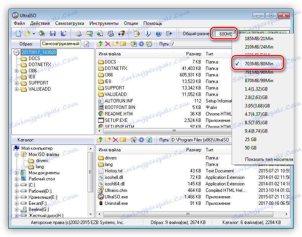Click the Save As toolbar icon
Screen dimensions: 302x237
point(63,34)
